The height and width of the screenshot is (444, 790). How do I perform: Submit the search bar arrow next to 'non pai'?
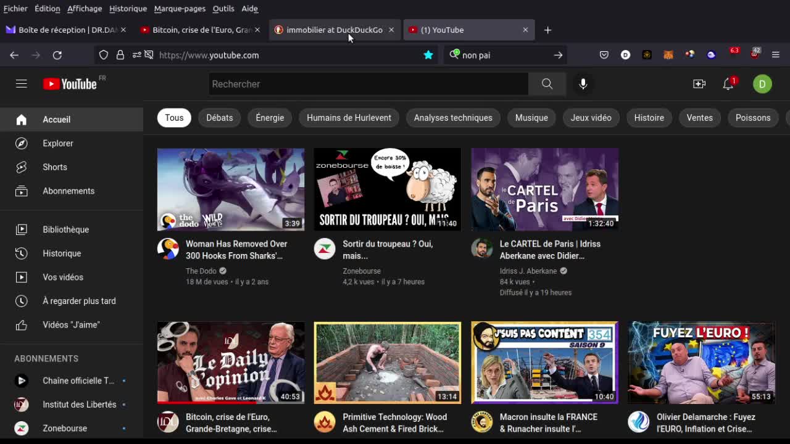pos(558,55)
